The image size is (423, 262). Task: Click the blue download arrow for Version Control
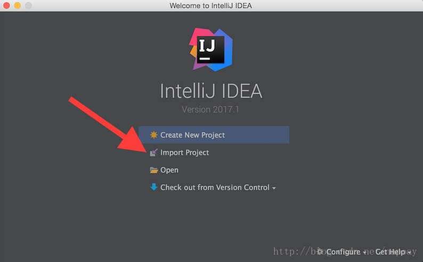tap(153, 187)
